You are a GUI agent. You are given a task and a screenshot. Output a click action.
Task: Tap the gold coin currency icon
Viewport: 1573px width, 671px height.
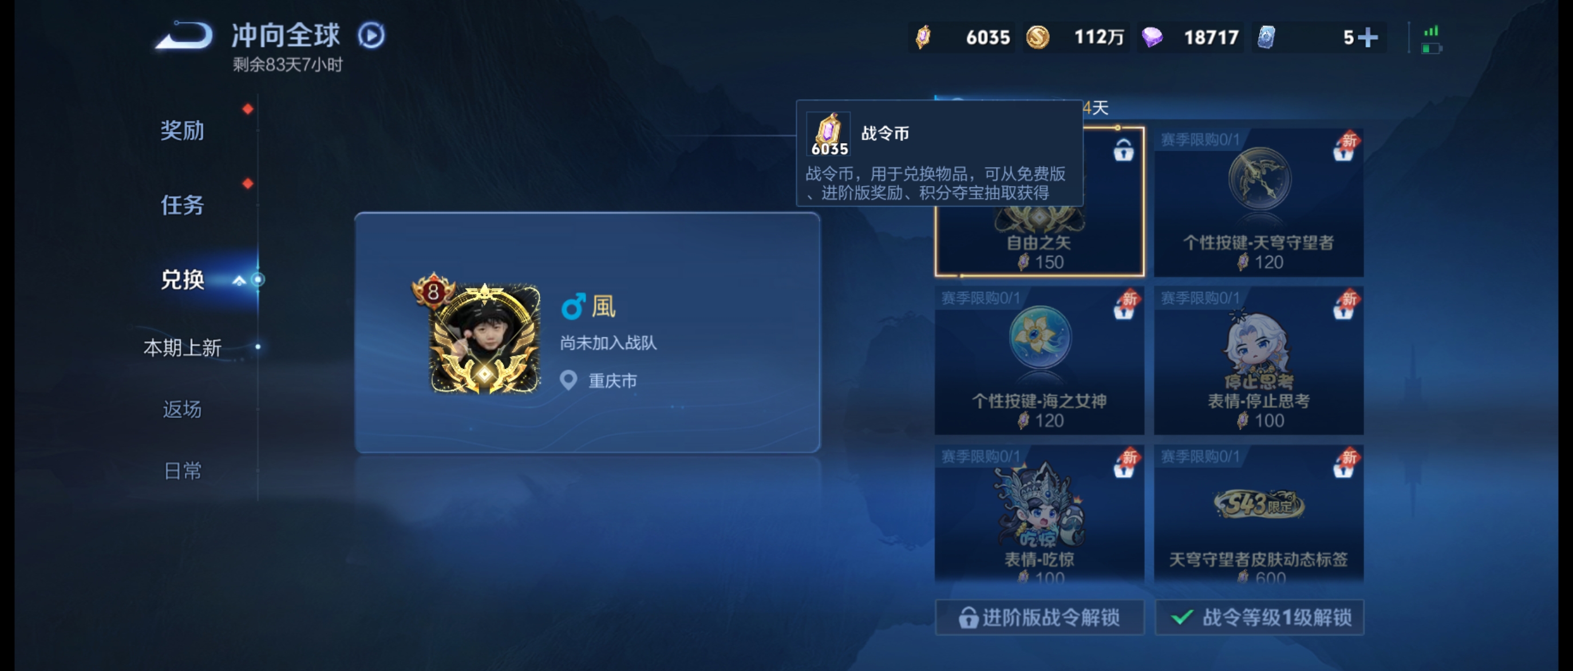1037,37
